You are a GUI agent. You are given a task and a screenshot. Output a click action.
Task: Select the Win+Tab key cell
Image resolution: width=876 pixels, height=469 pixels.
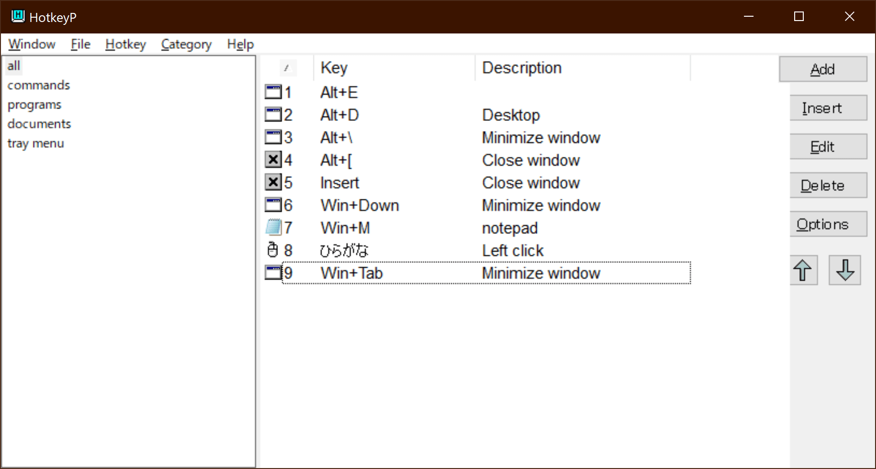(x=352, y=273)
